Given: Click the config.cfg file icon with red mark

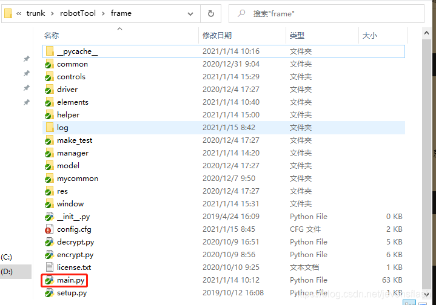Looking at the screenshot, I should click(x=49, y=229).
